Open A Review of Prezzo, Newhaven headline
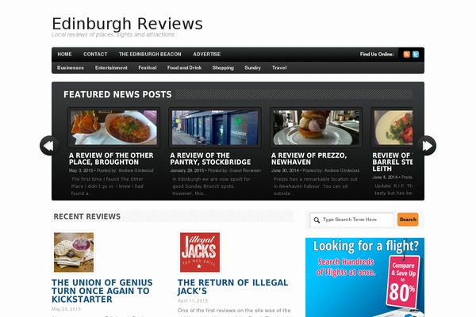This screenshot has width=476, height=317. coord(309,158)
